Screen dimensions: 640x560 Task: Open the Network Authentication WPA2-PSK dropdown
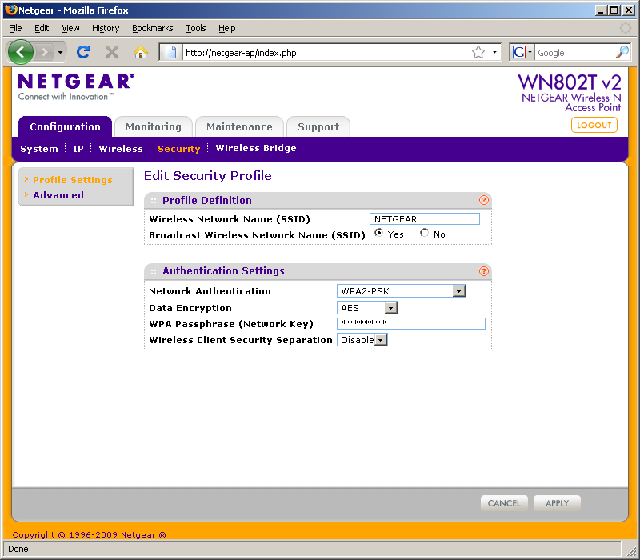pos(401,291)
